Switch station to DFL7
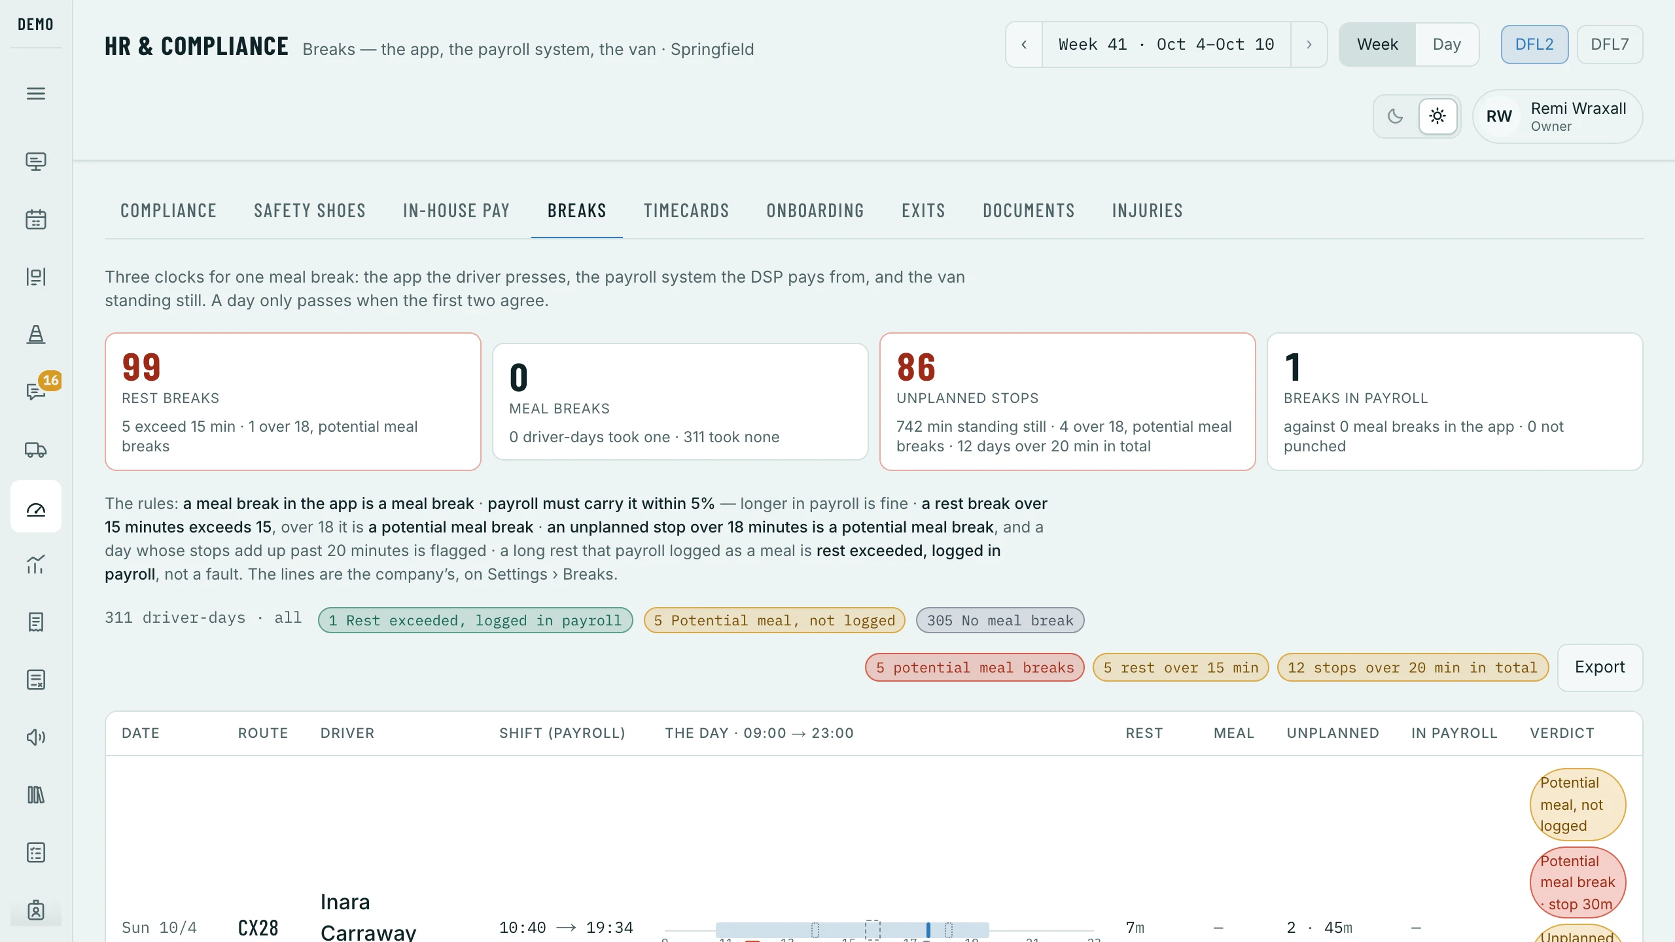 1610,44
